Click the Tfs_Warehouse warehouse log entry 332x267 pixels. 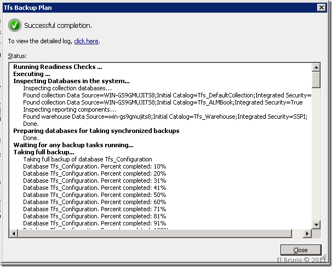point(164,117)
